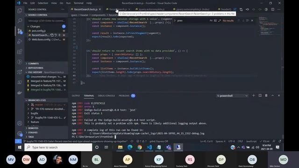Open the Explorer view in activity bar
The height and width of the screenshot is (168, 299).
coord(20,10)
